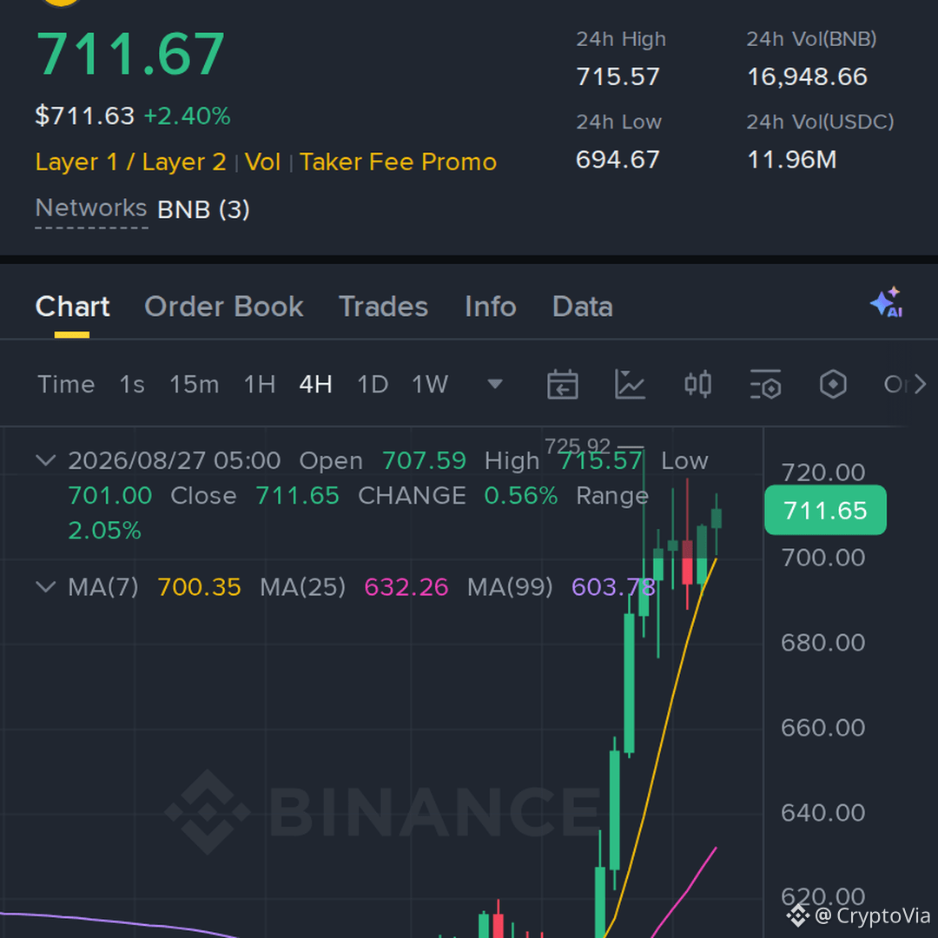The image size is (938, 938).
Task: Open chart display settings icon
Action: point(765,384)
